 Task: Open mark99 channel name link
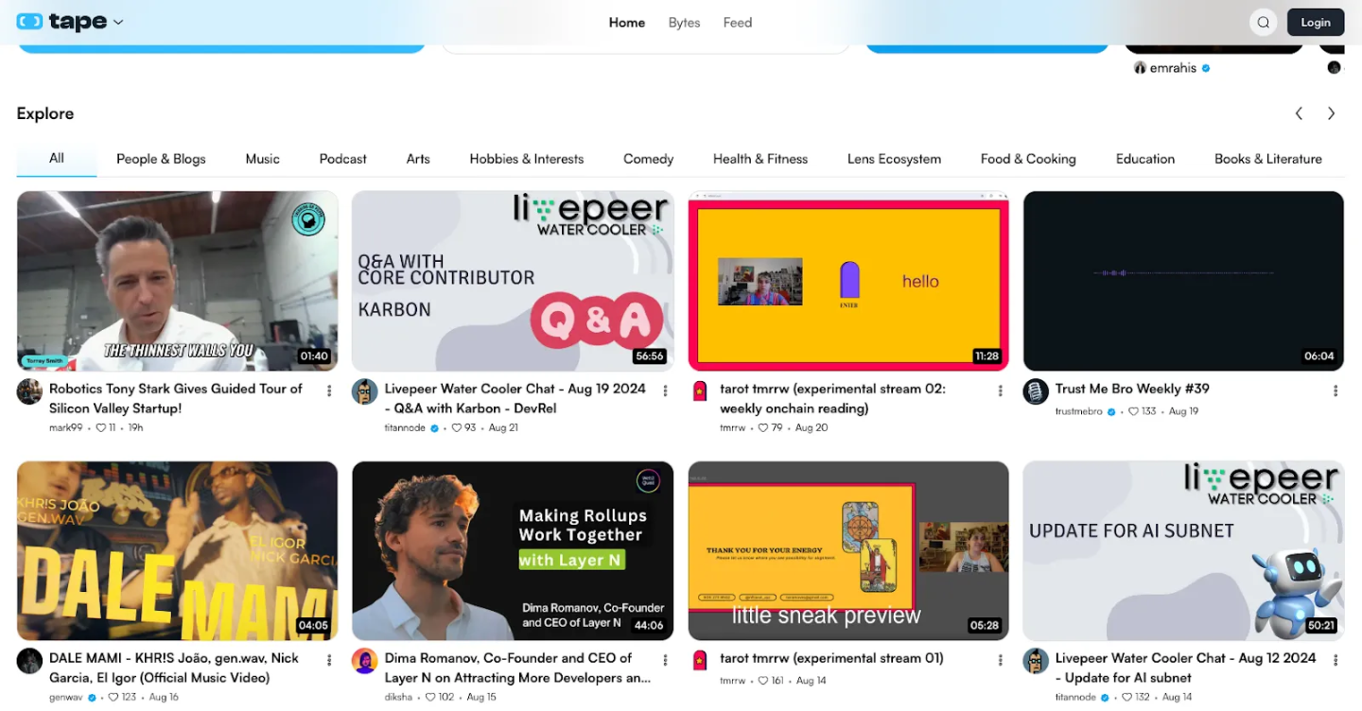66,427
